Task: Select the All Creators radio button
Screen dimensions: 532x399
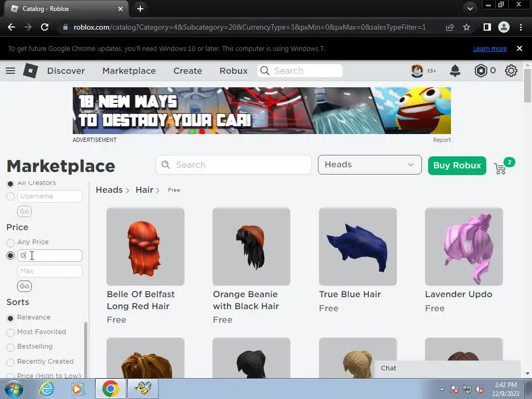Action: (x=10, y=183)
